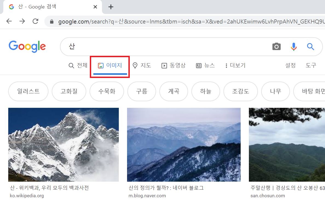Click the m.blog.naver.com source text
The image size is (325, 200).
tap(147, 196)
